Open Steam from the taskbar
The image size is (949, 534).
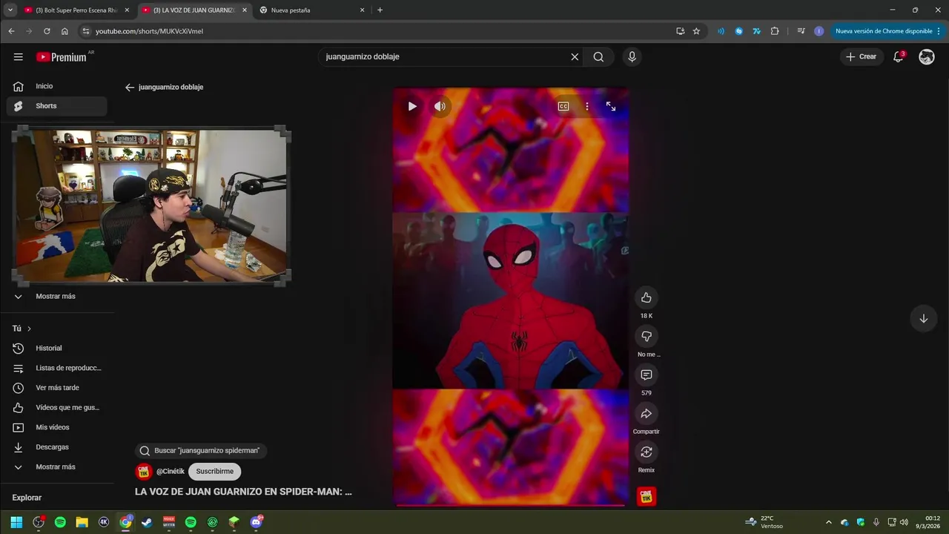[x=147, y=522]
